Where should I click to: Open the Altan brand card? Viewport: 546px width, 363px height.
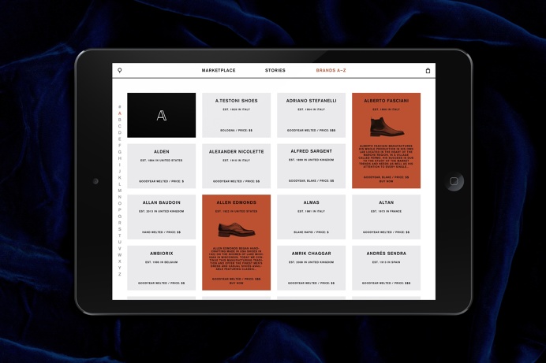pyautogui.click(x=386, y=217)
